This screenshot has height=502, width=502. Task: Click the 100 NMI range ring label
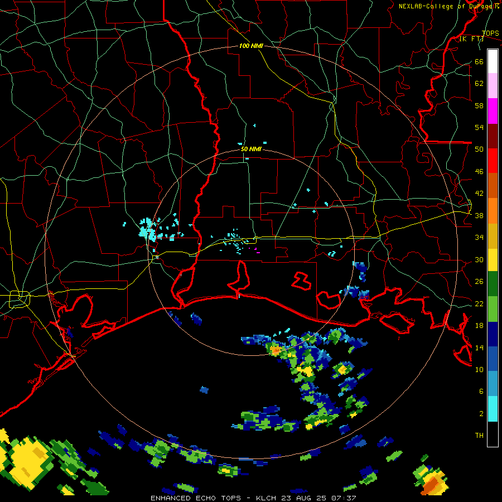pyautogui.click(x=251, y=46)
